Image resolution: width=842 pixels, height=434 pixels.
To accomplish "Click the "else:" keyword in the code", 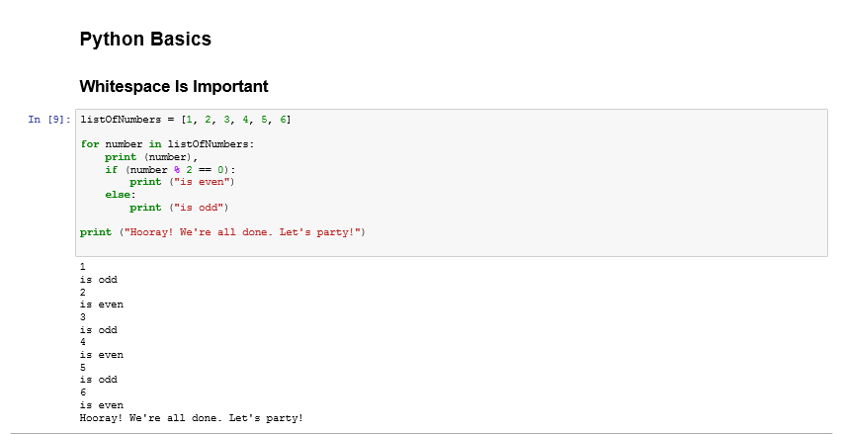I will (121, 195).
